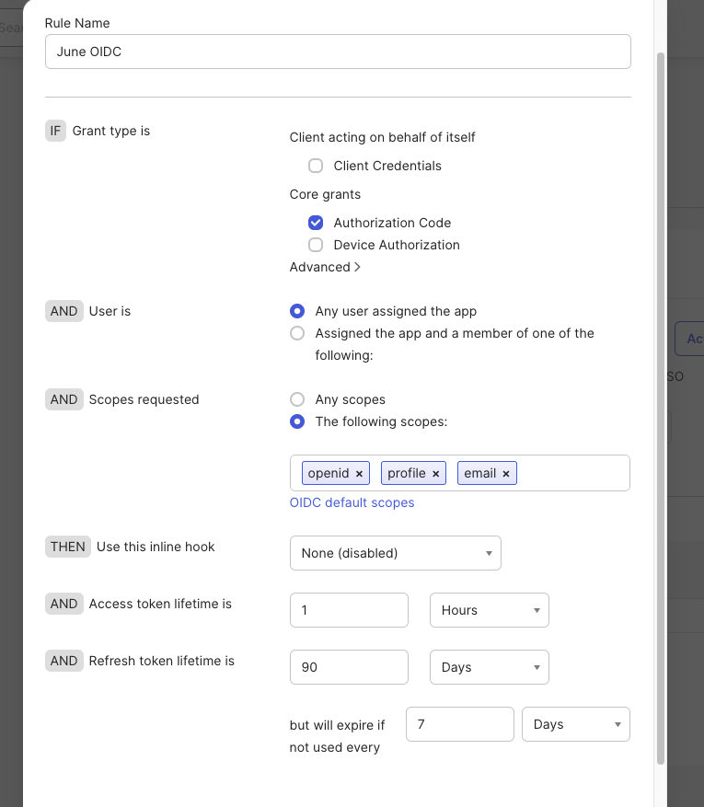
Task: Enable the Client Credentials checkbox
Action: pyautogui.click(x=316, y=166)
